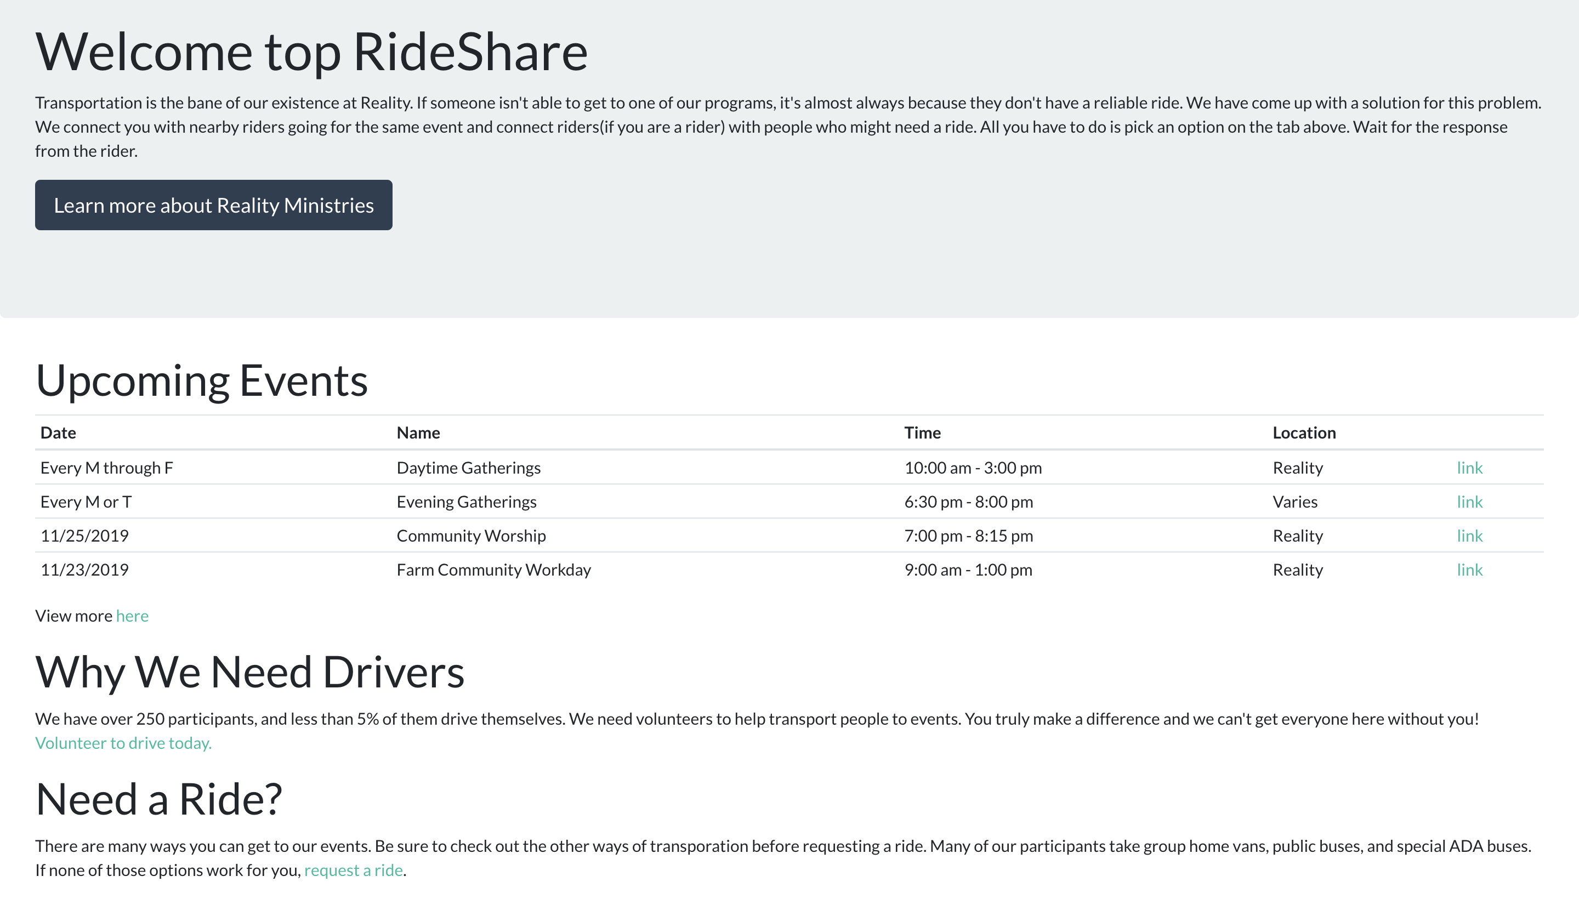Click the Why We Need Drivers heading
This screenshot has height=899, width=1579.
click(x=249, y=673)
